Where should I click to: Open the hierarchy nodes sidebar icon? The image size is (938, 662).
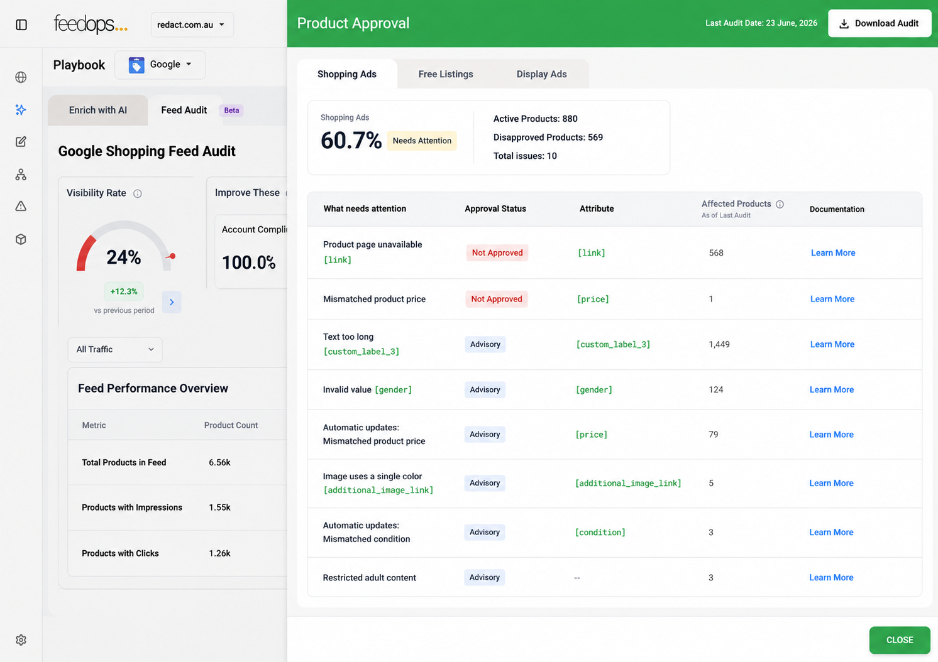click(21, 175)
